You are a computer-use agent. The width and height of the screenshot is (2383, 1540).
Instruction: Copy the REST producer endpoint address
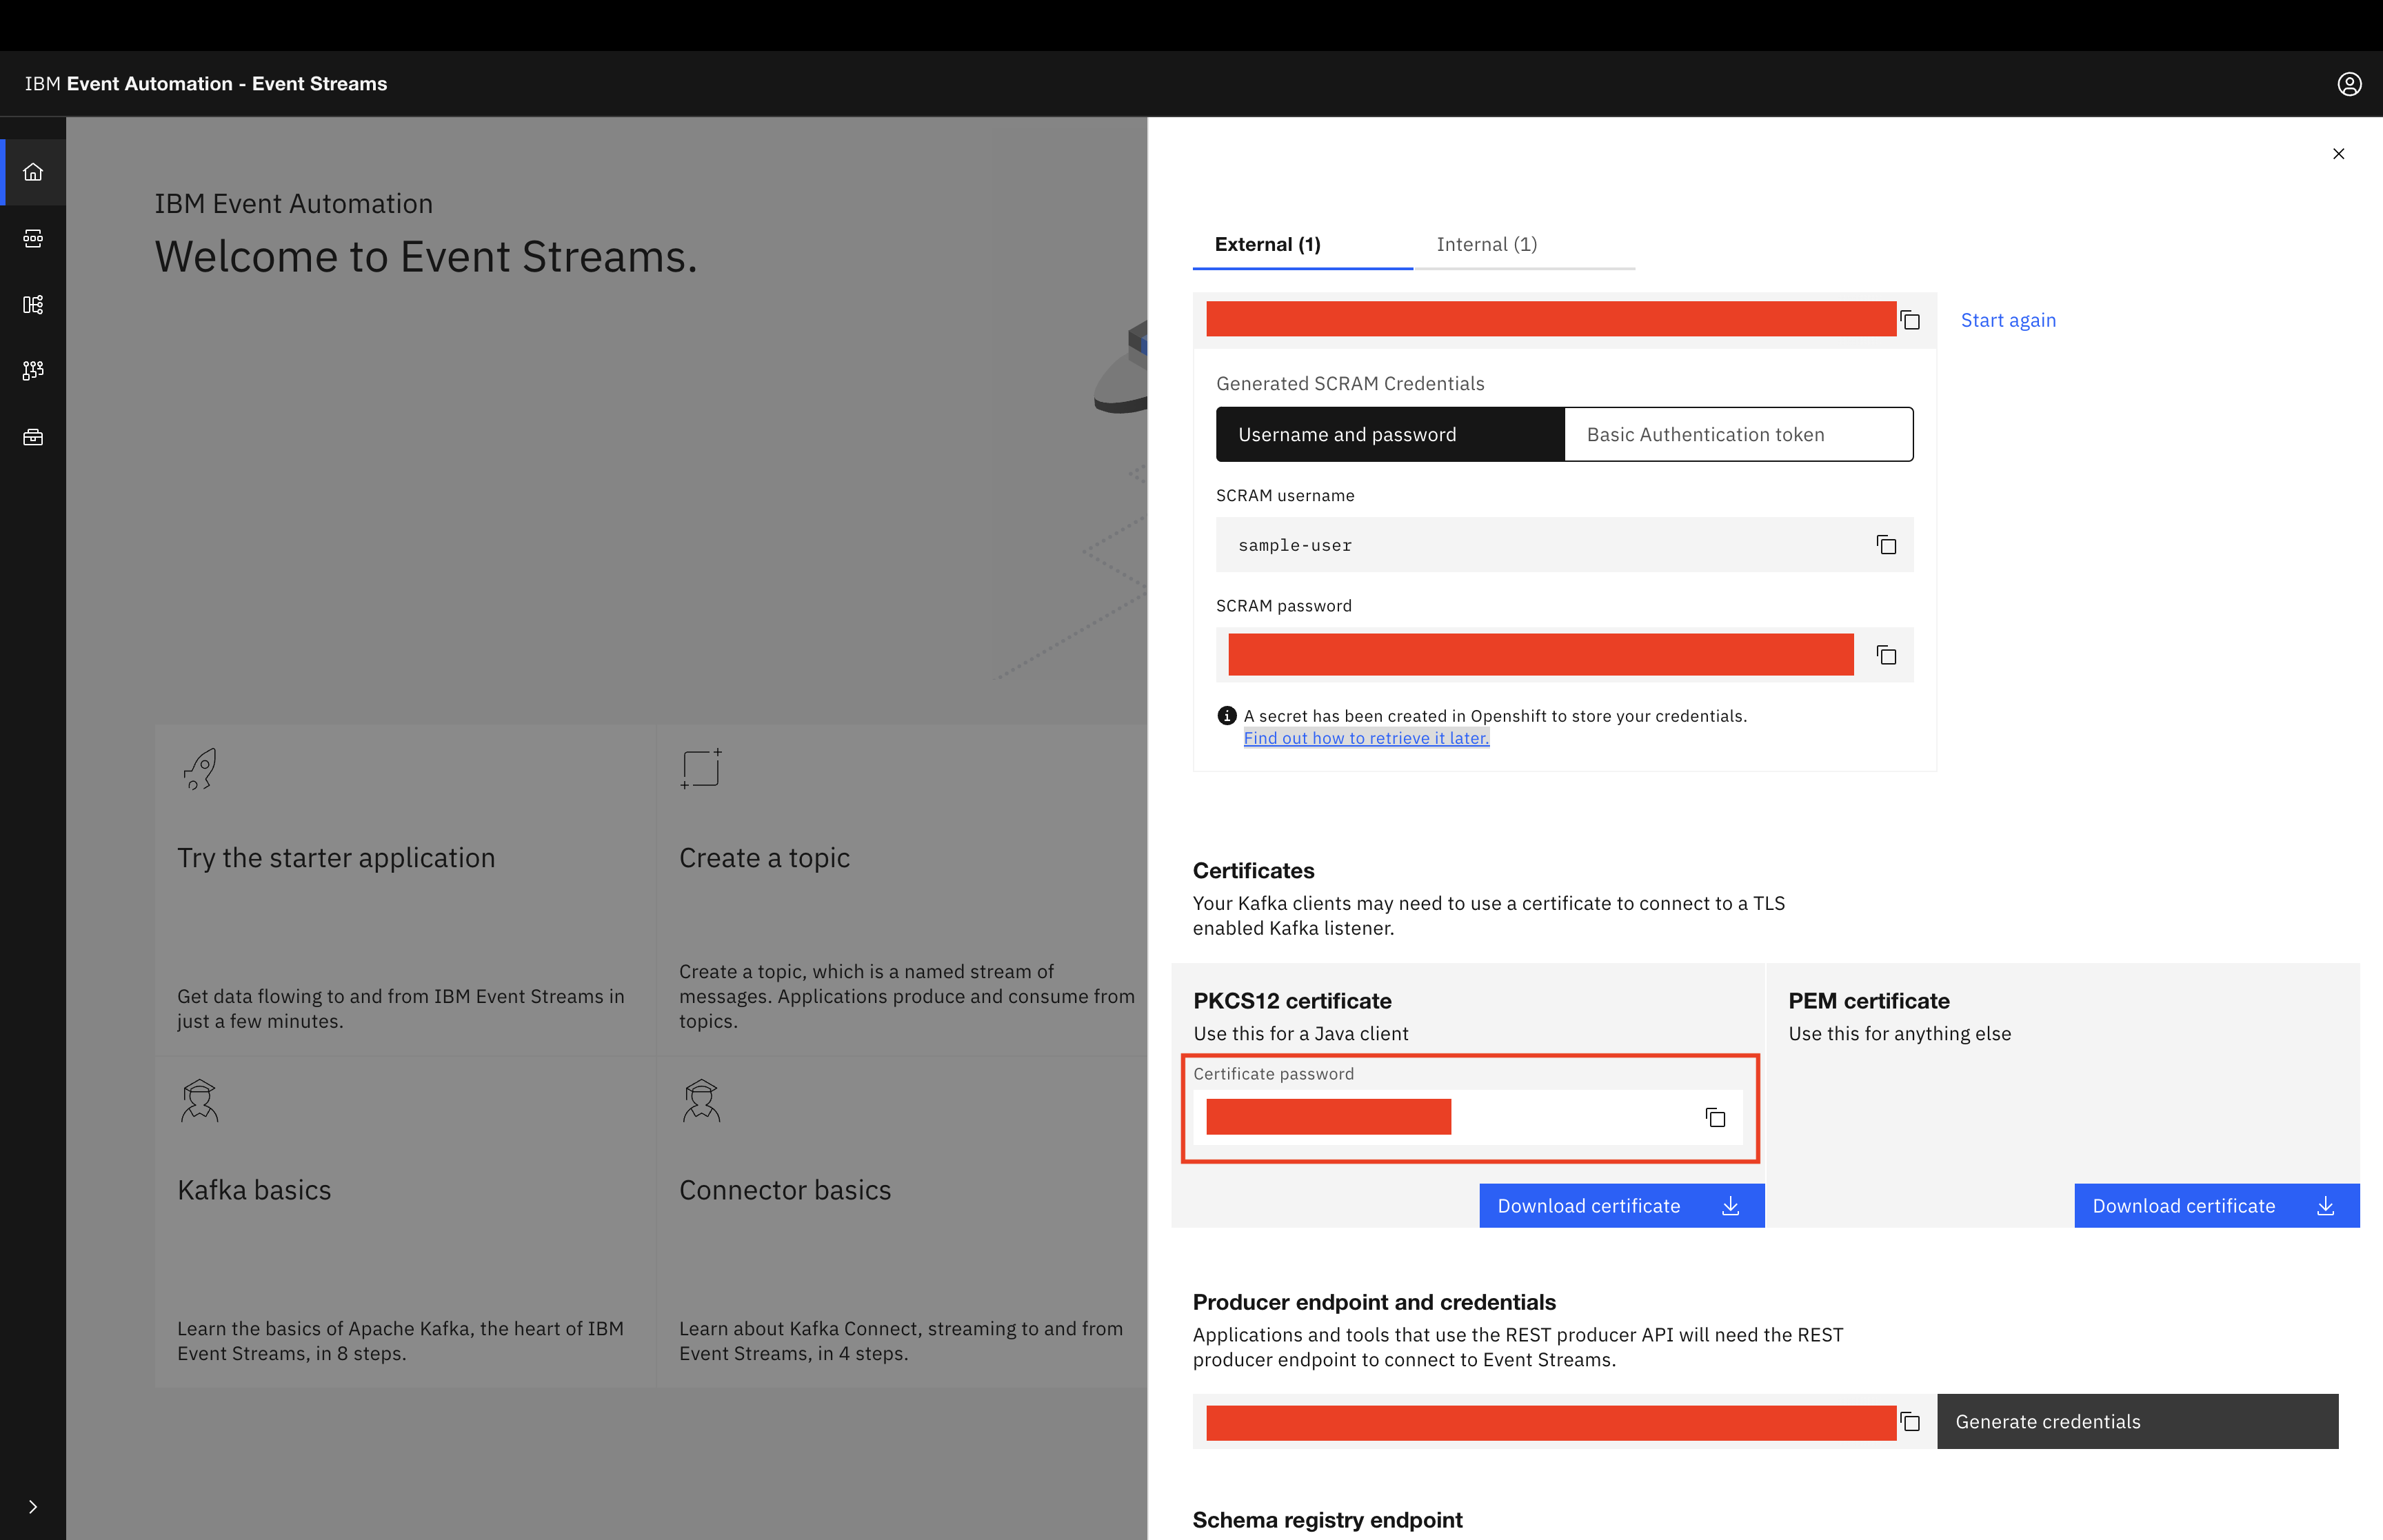(1910, 1421)
